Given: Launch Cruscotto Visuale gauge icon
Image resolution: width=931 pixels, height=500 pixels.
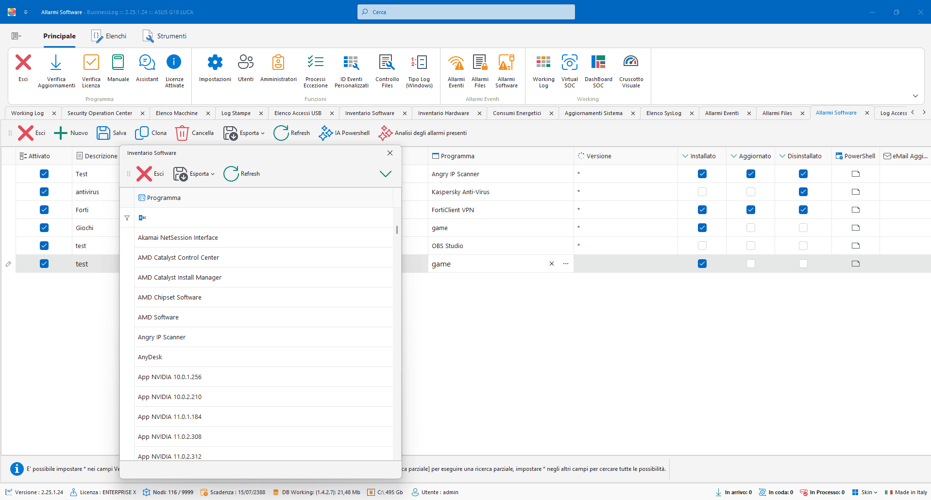Looking at the screenshot, I should pos(631,63).
